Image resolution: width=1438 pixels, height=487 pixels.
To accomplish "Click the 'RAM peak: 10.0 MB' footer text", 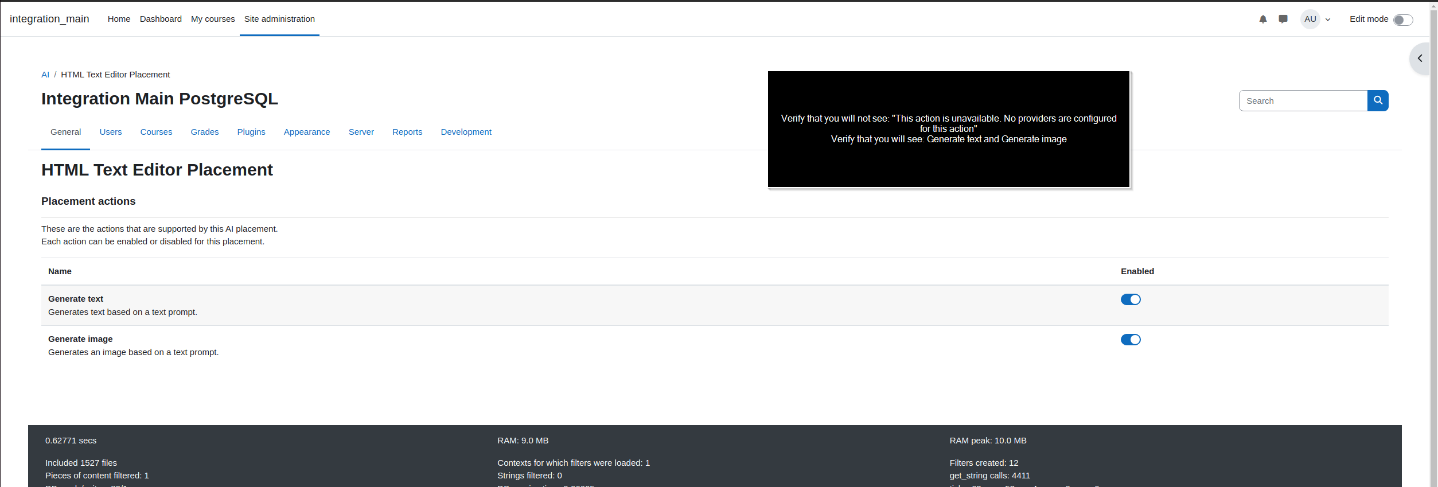I will [988, 441].
